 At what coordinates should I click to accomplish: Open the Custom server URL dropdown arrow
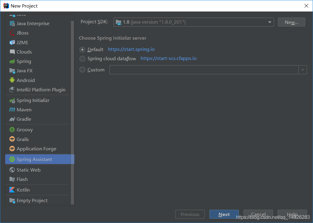303,70
